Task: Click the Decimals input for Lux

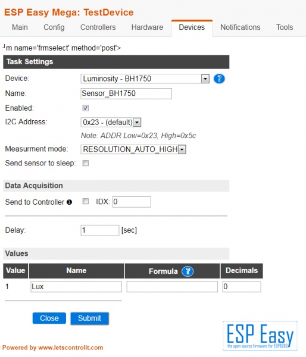Action: [x=242, y=287]
